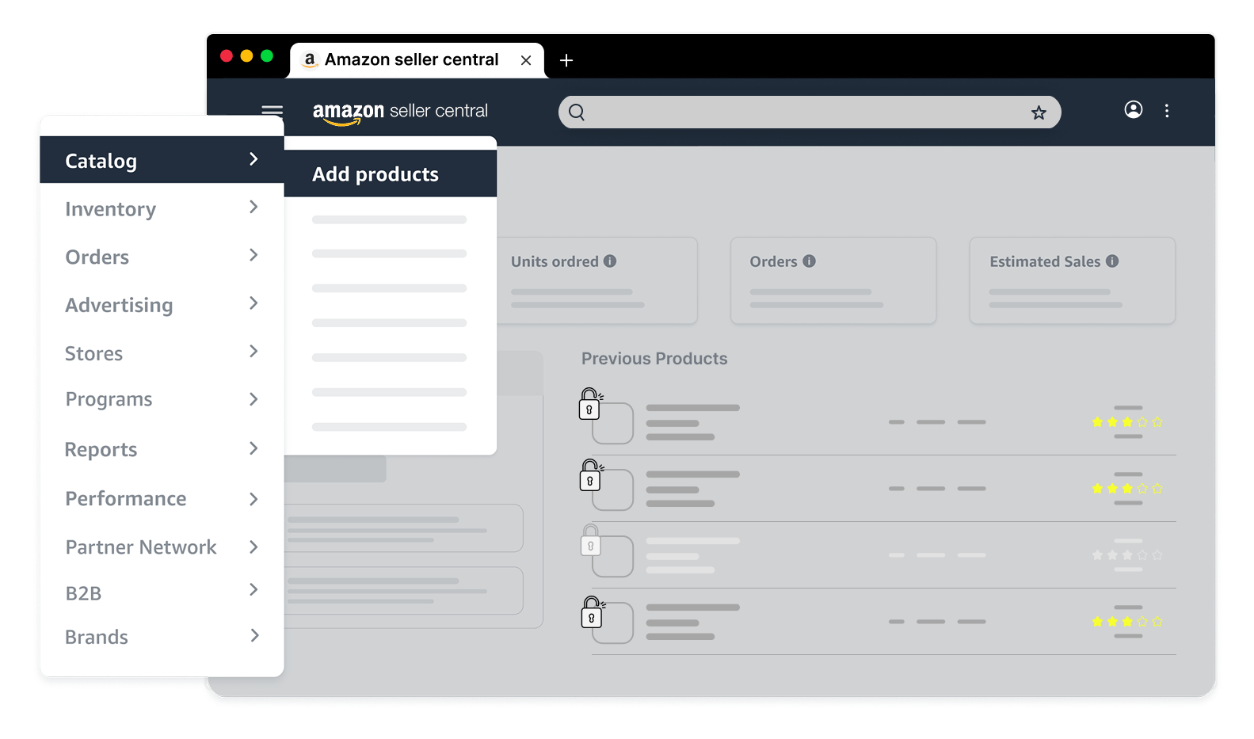Expand the Brands chevron arrow
The width and height of the screenshot is (1254, 739).
click(254, 635)
